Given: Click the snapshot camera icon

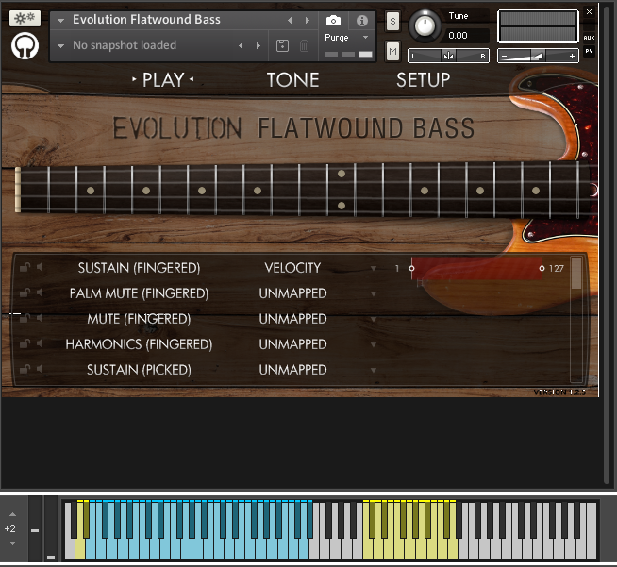Looking at the screenshot, I should click(x=333, y=21).
